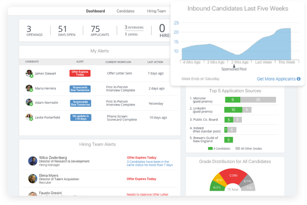Viewport: 307px width, 205px height.
Task: Sort by the Last Action column header
Action: (155, 62)
